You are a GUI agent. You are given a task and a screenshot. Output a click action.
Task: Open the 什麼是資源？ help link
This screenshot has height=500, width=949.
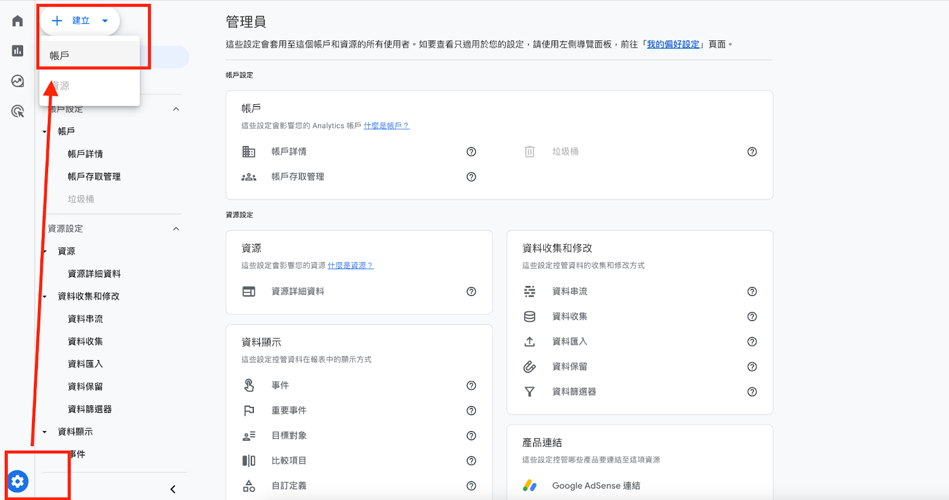[351, 266]
